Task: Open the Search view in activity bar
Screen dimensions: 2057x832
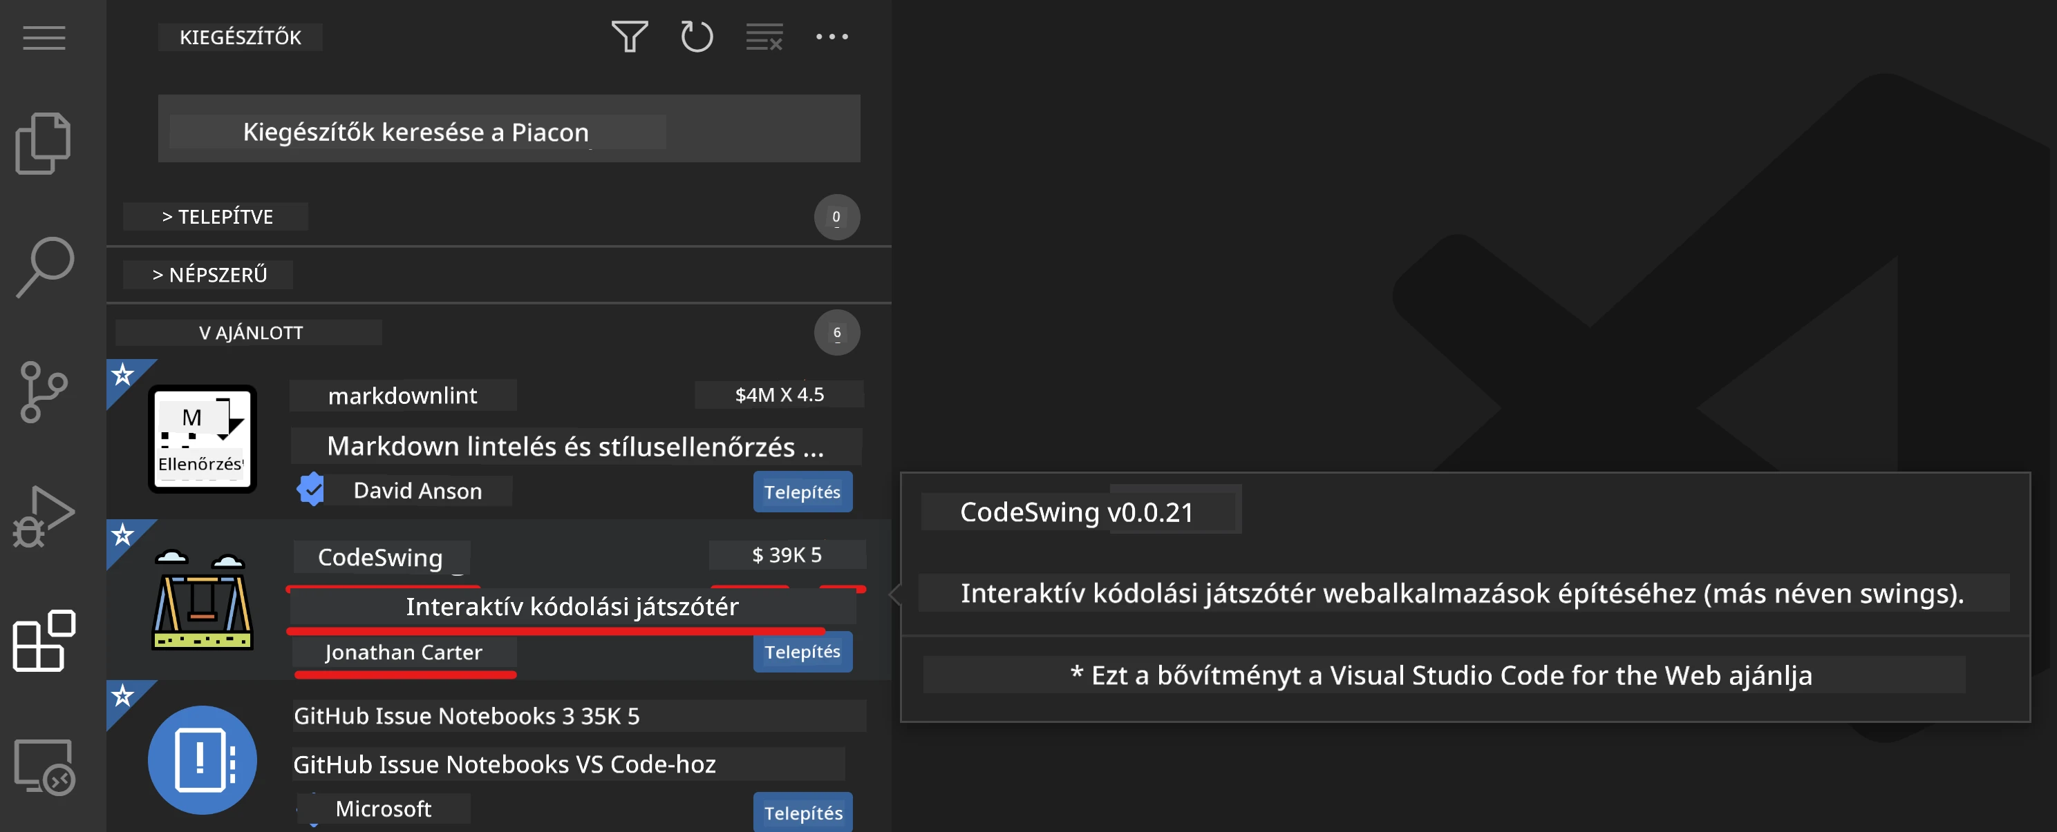Action: (45, 267)
